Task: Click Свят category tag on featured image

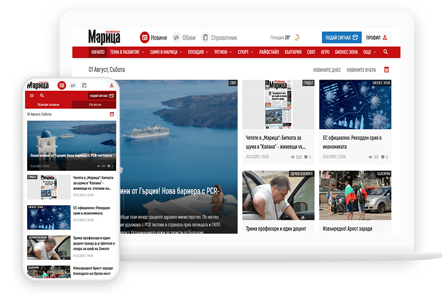Action: point(233,83)
